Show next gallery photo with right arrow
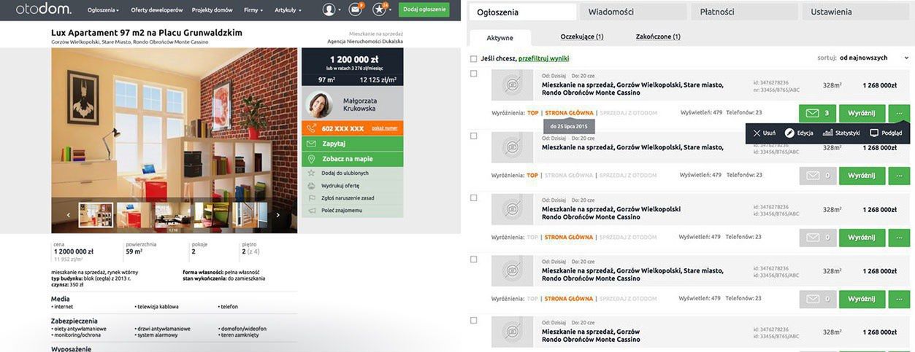The height and width of the screenshot is (352, 915). [x=277, y=215]
